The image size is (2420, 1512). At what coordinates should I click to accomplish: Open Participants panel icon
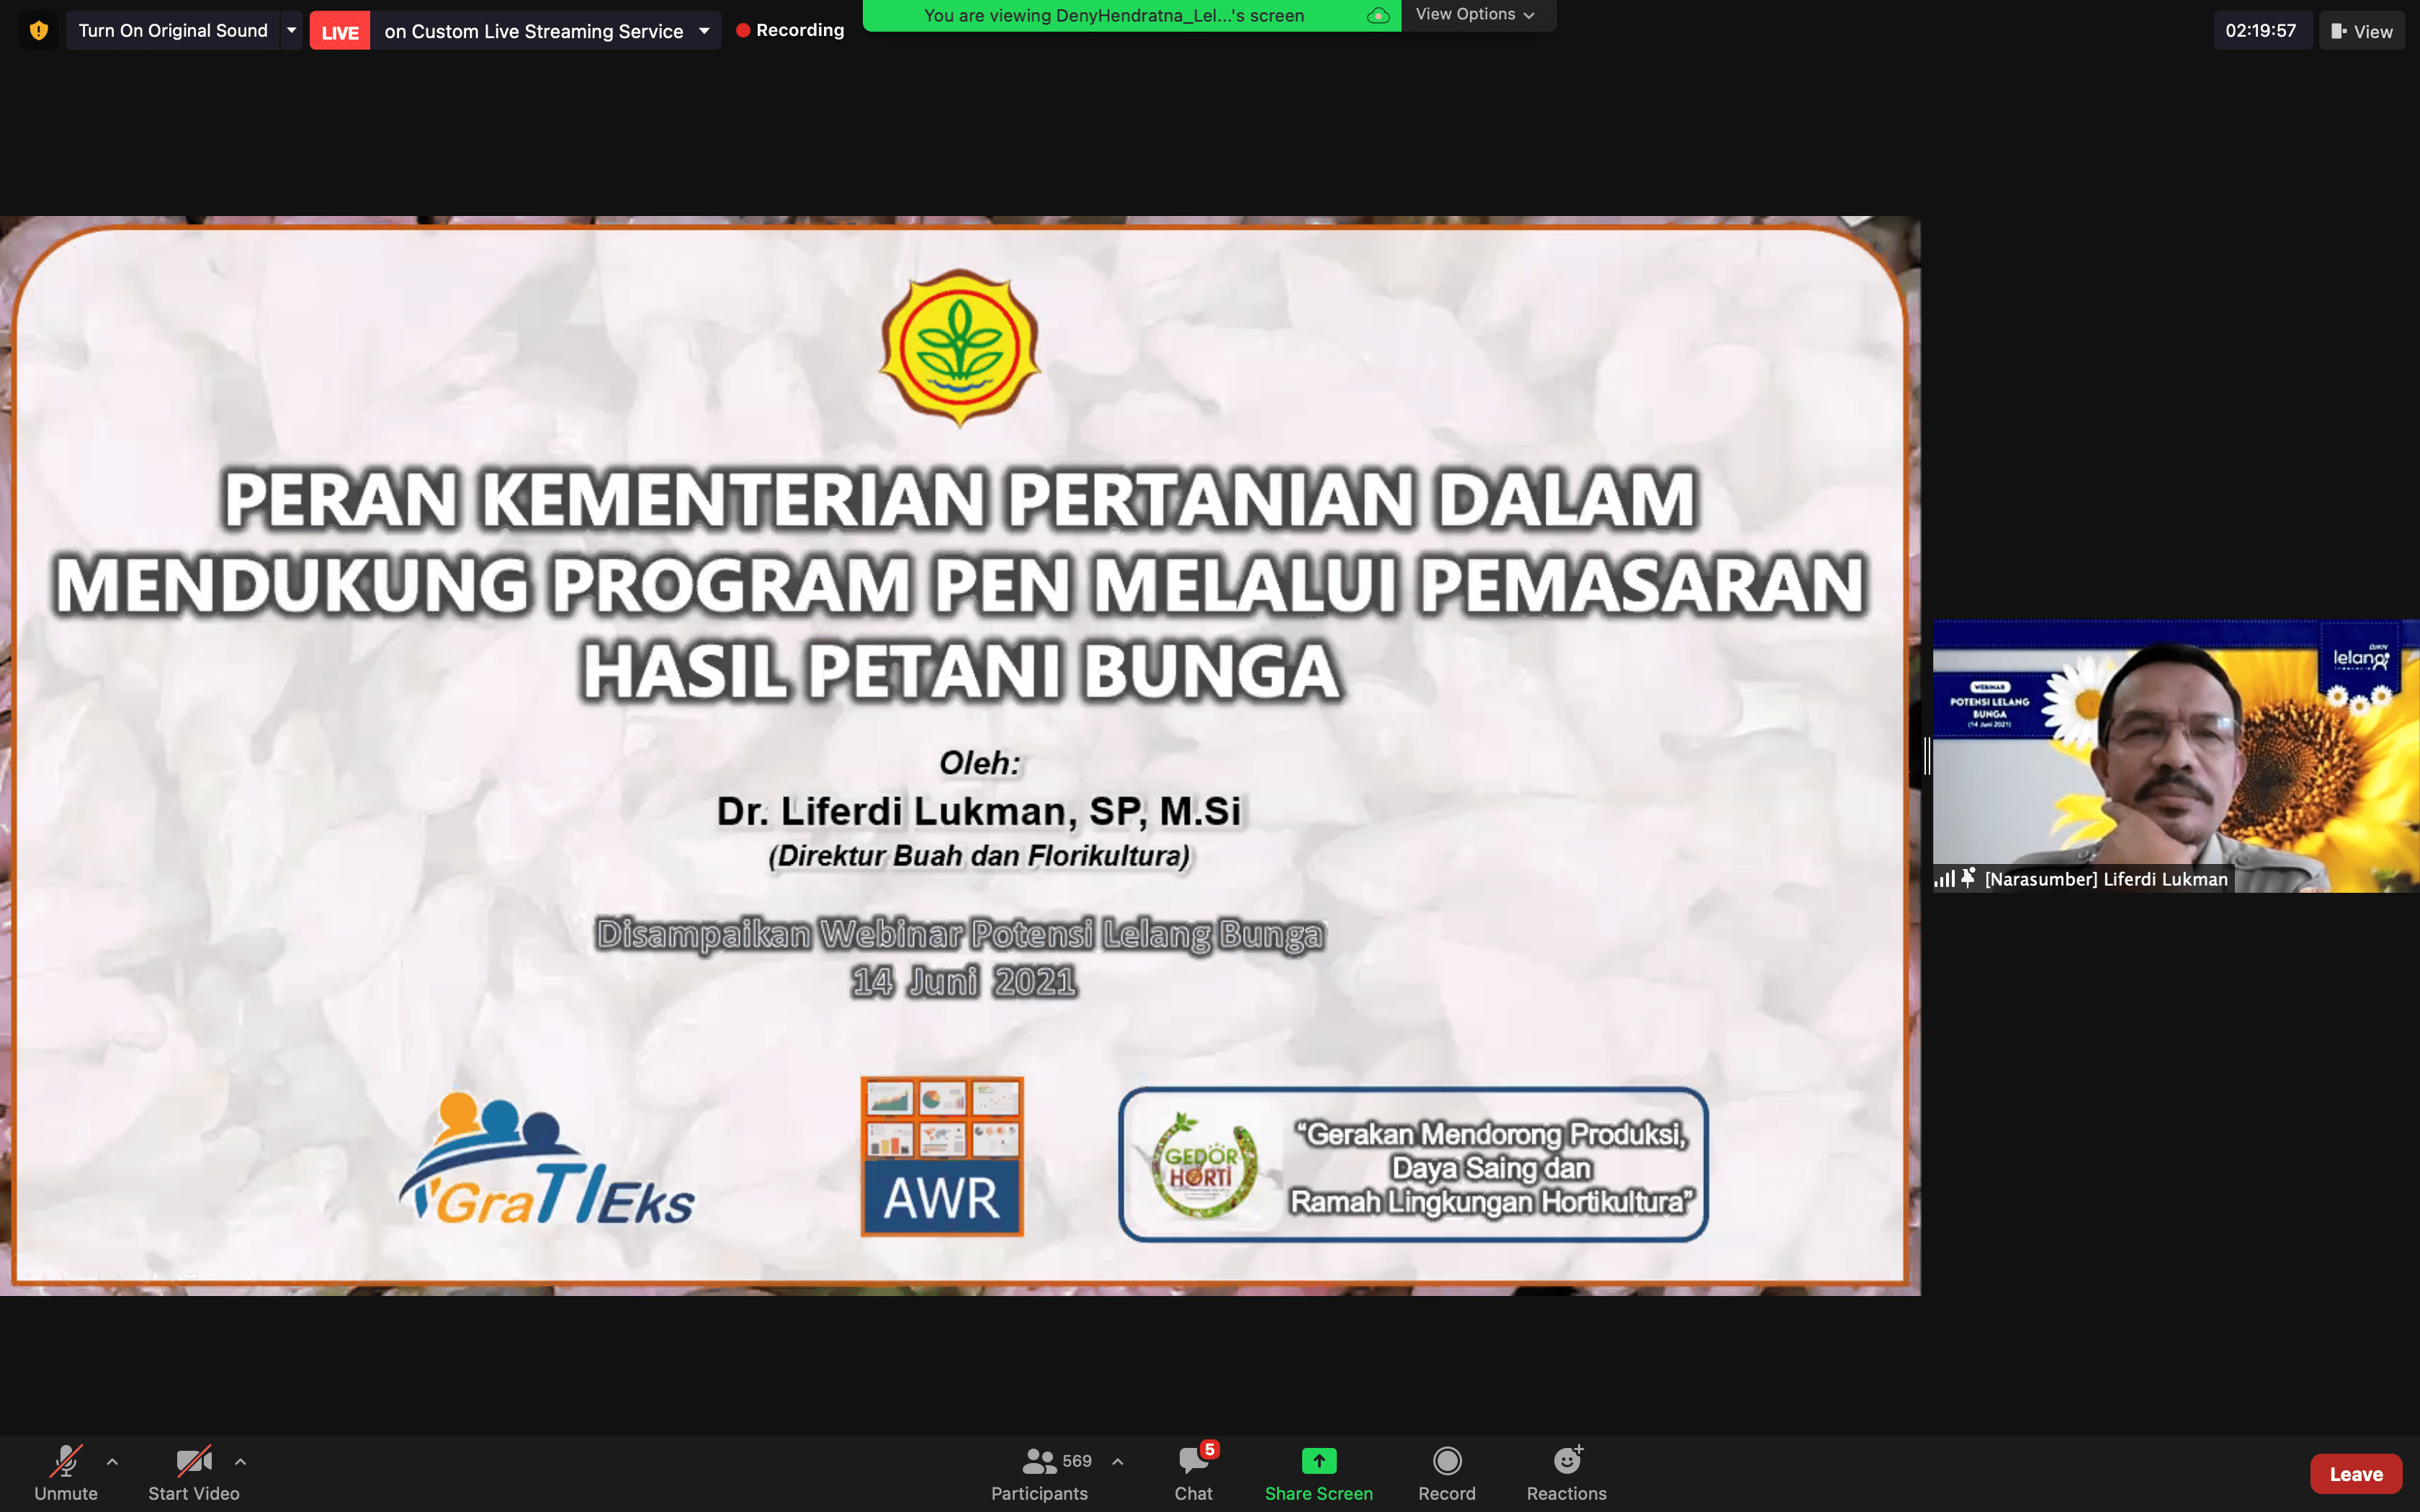(1039, 1462)
